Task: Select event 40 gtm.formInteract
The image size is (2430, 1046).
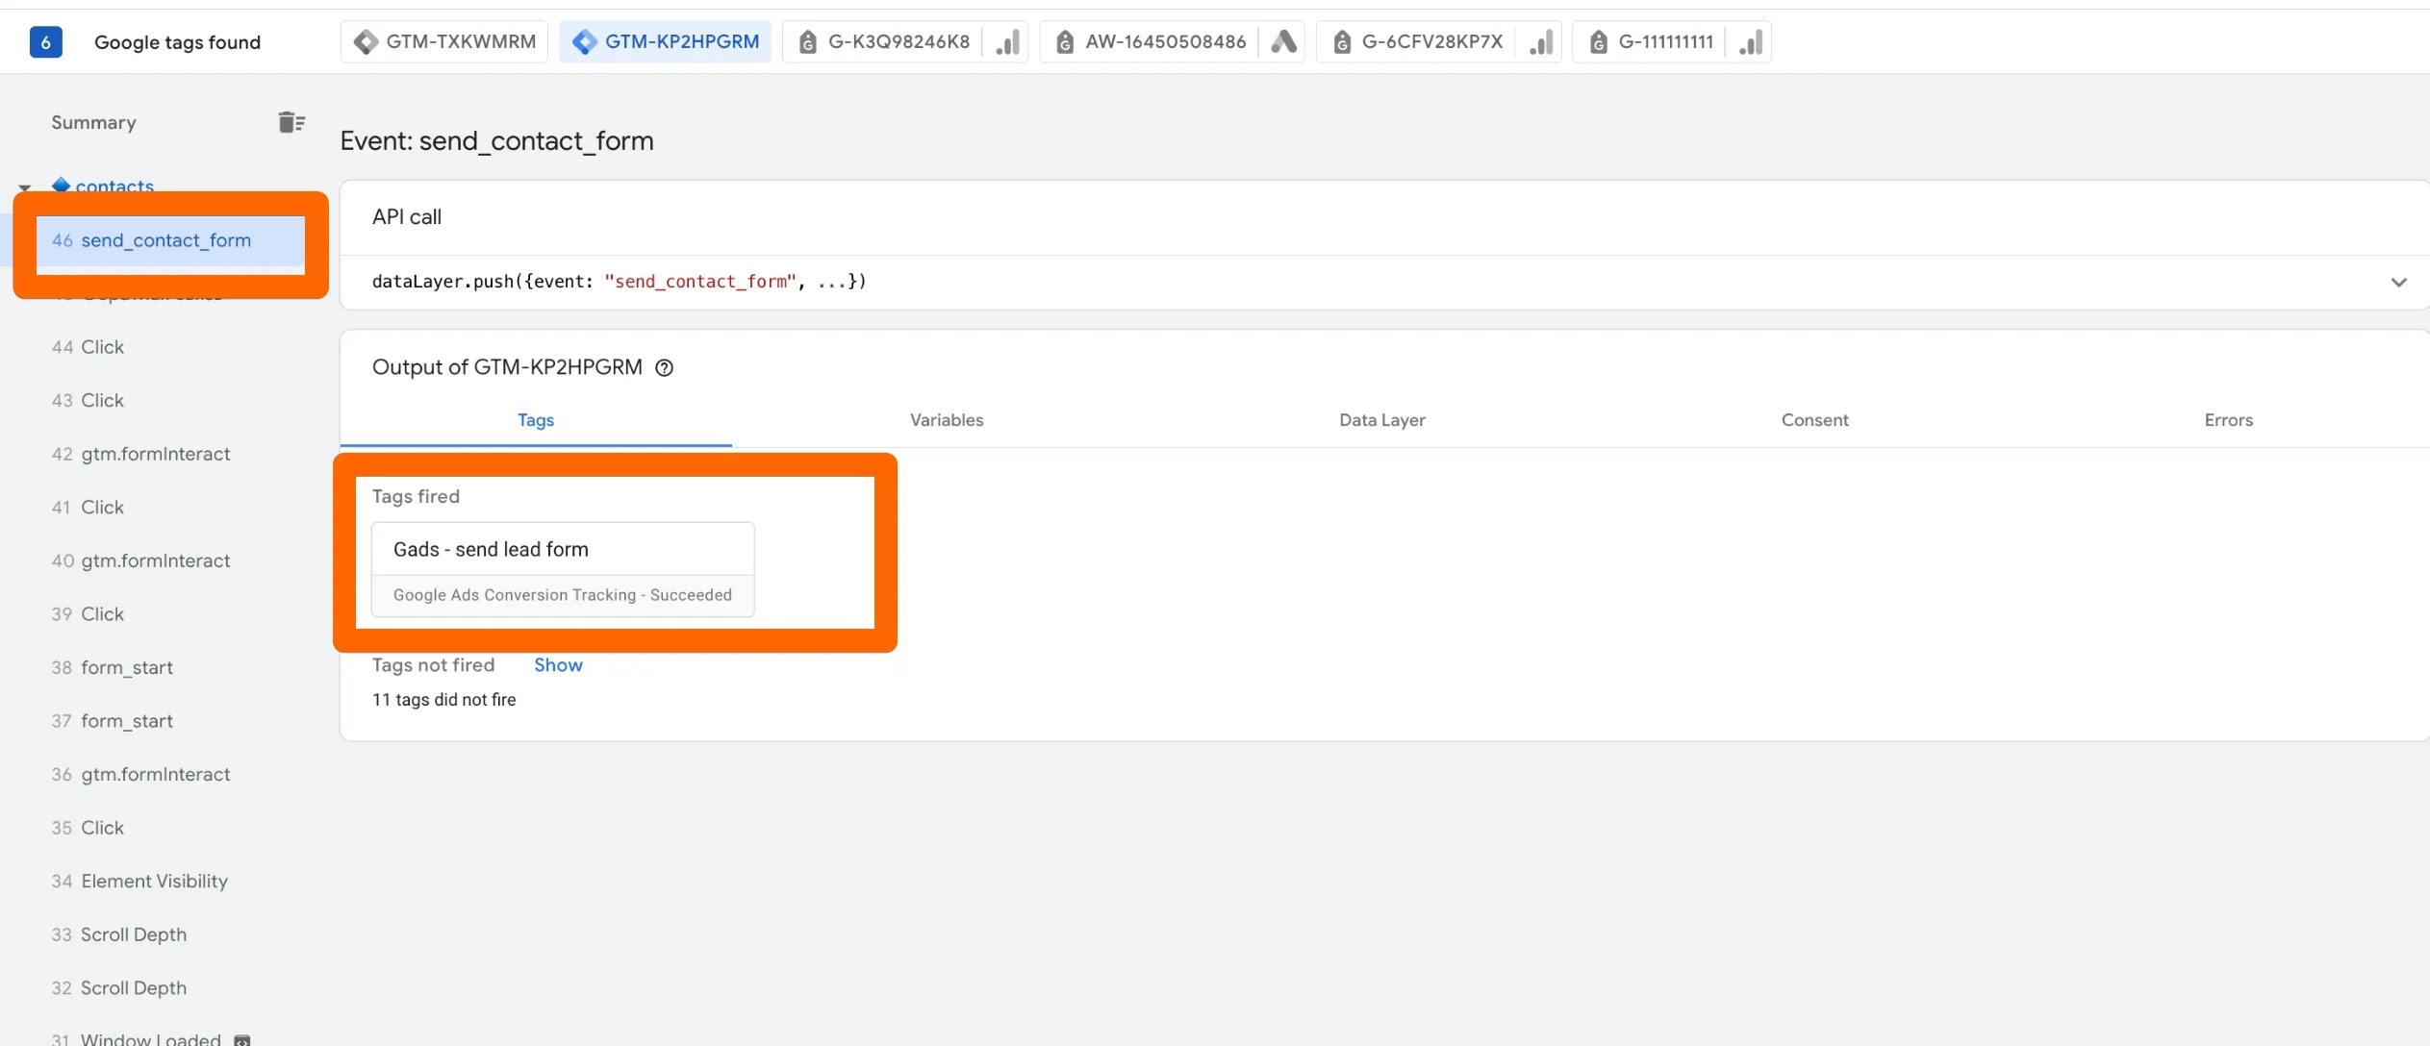Action: tap(140, 560)
